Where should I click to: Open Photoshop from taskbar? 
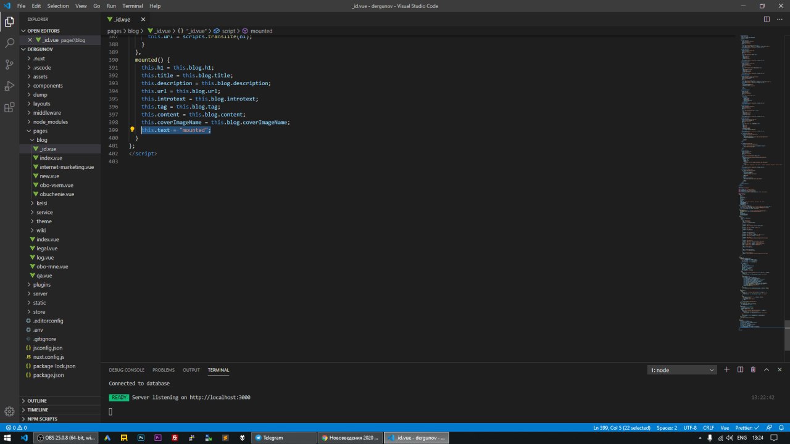click(x=141, y=438)
